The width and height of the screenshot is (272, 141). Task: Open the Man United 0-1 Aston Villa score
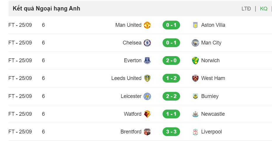[x=171, y=25]
